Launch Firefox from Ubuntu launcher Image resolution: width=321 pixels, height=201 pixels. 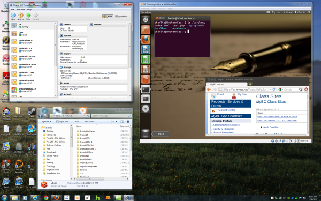[x=146, y=40]
